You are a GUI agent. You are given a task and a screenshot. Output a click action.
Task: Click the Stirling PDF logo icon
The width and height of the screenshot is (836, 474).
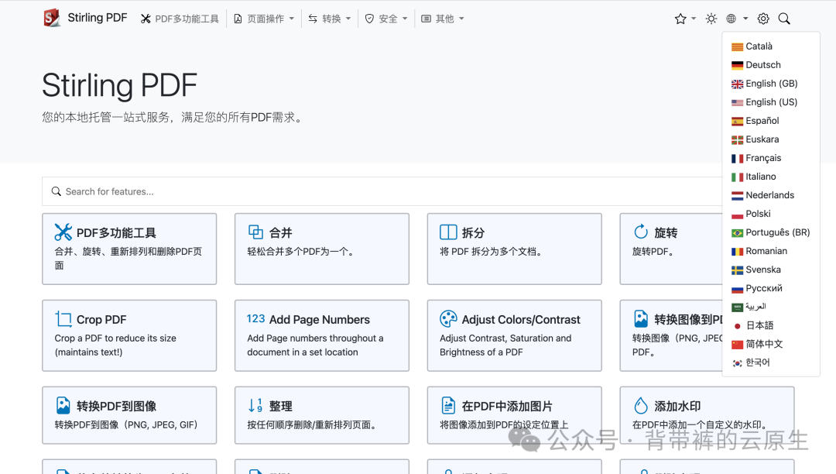coord(52,18)
